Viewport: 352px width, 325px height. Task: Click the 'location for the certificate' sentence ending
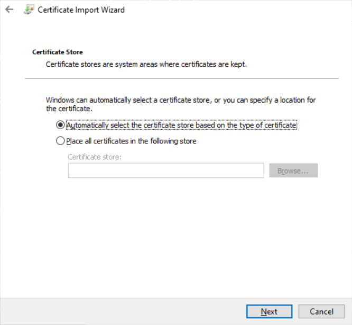point(69,109)
